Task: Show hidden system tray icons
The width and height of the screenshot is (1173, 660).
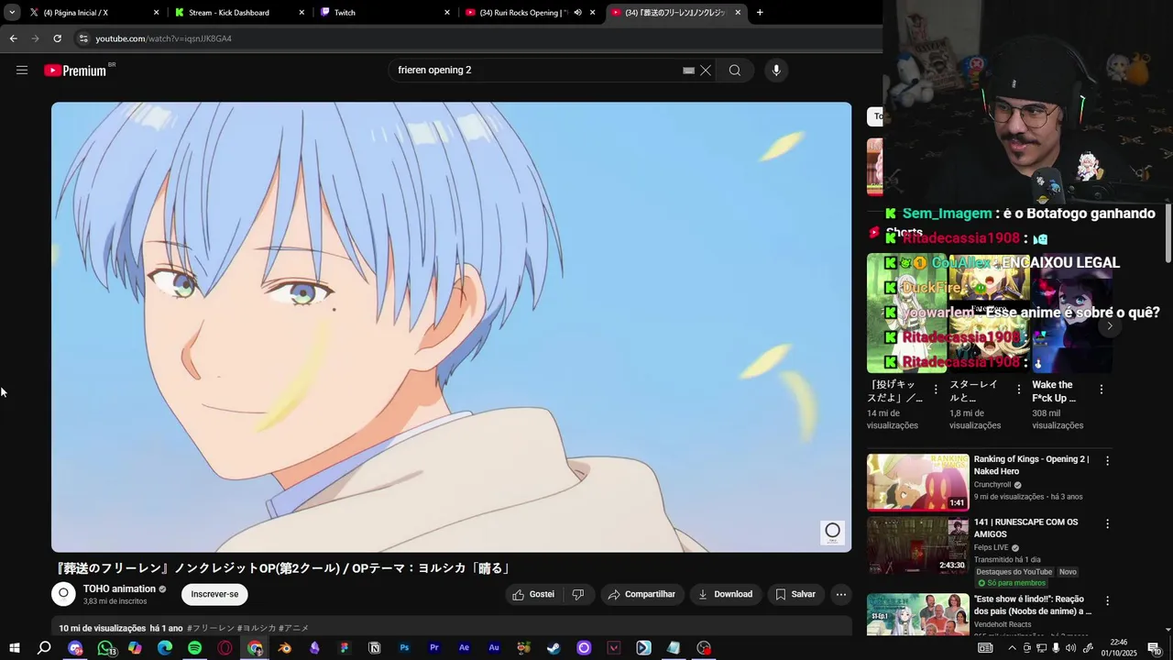Action: [1012, 648]
